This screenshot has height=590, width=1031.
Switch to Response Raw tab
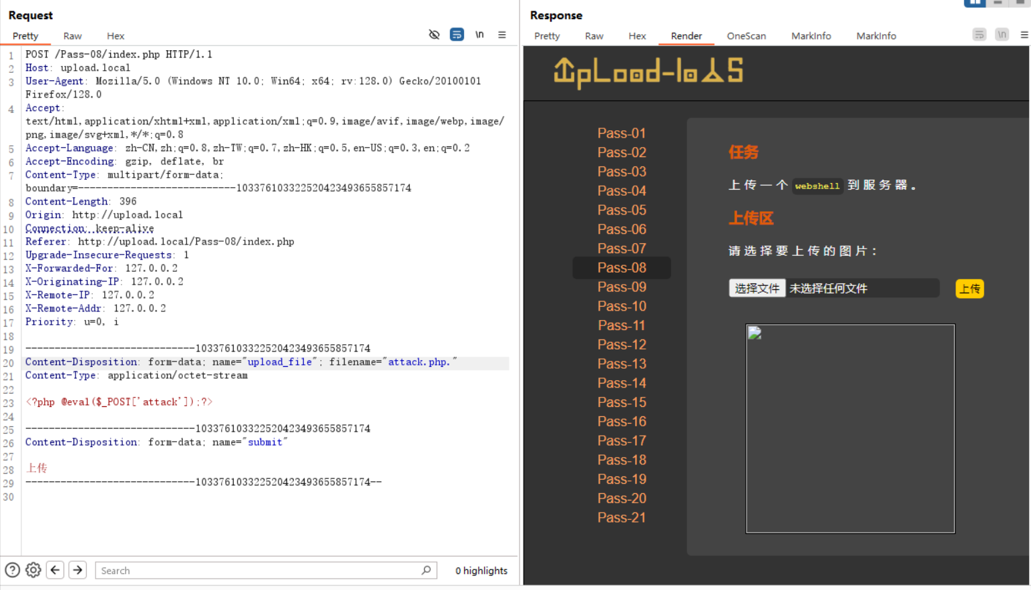[594, 36]
